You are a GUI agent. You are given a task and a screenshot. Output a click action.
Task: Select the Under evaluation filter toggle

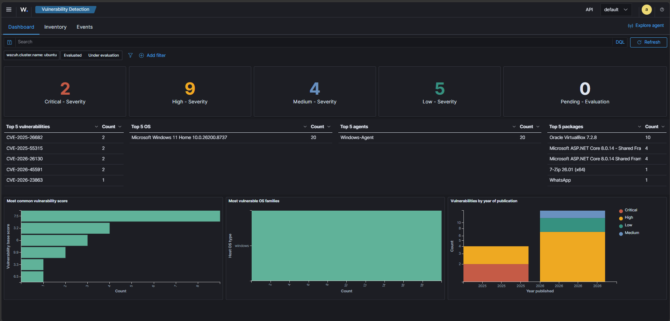click(x=103, y=55)
